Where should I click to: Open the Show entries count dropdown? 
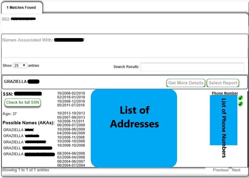tap(20, 66)
